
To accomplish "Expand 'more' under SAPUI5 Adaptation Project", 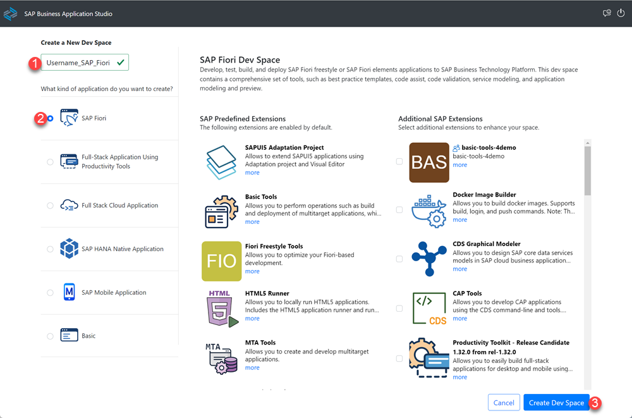I will click(252, 173).
